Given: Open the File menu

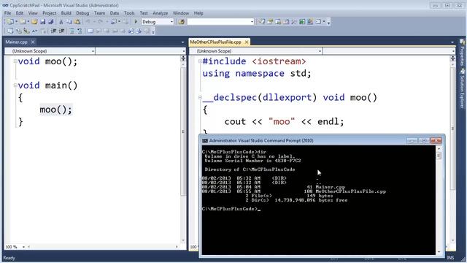Looking at the screenshot, I should pos(8,13).
